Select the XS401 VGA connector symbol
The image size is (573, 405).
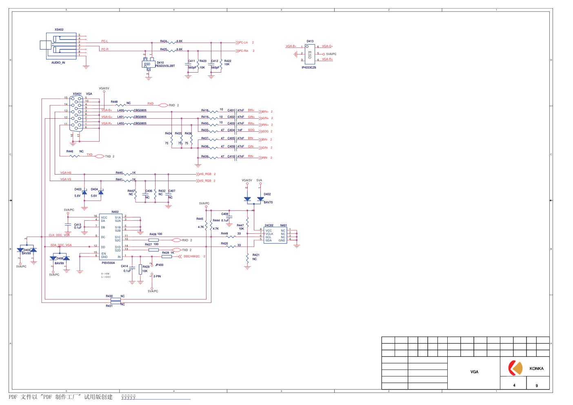click(76, 114)
